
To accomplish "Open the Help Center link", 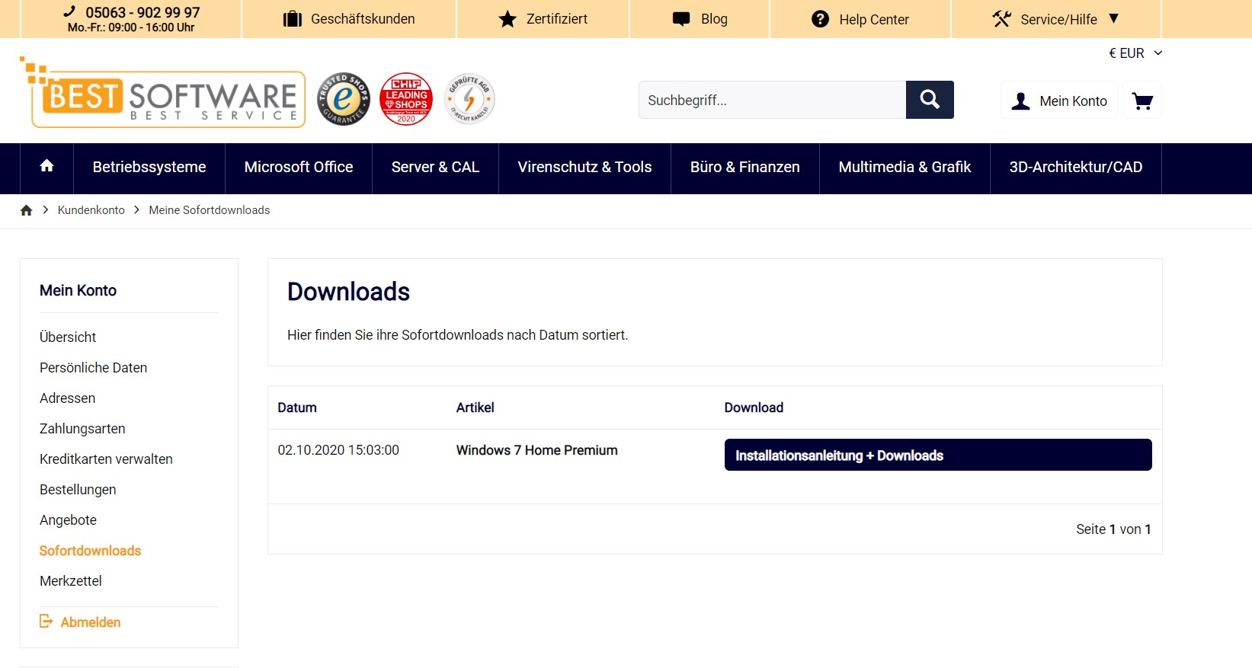I will [874, 20].
